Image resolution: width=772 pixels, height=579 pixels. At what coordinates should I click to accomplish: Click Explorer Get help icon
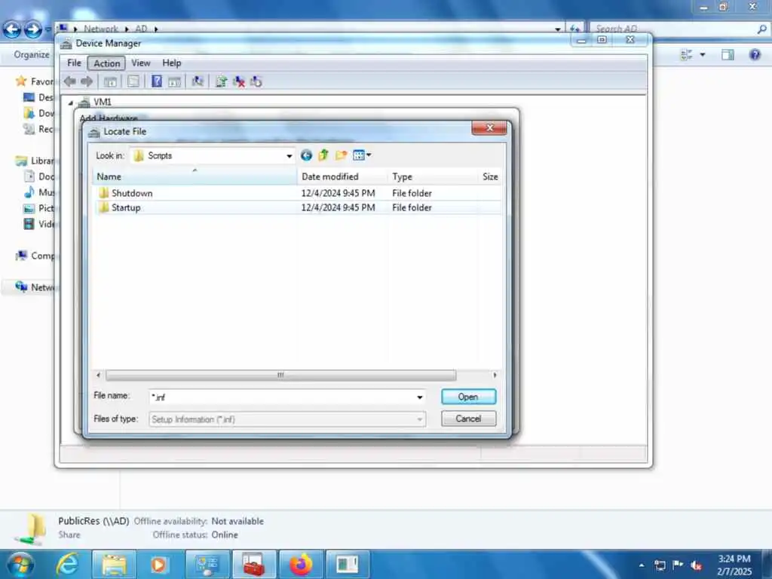click(x=755, y=54)
